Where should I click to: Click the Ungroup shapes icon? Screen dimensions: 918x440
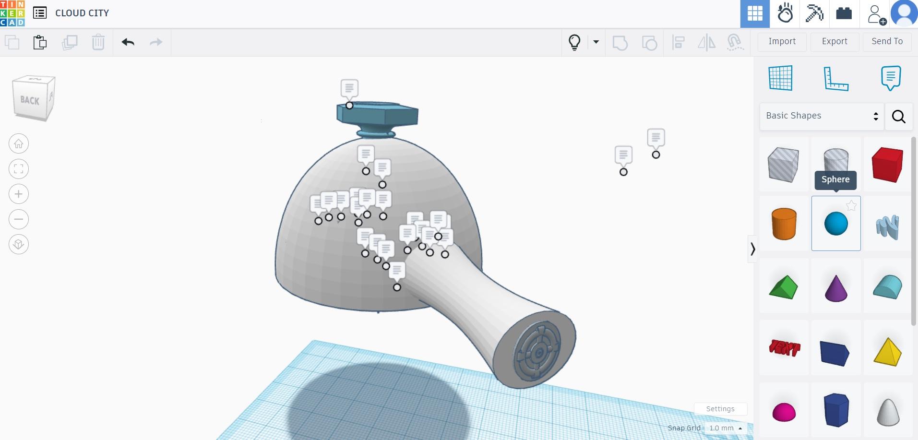[x=649, y=42]
